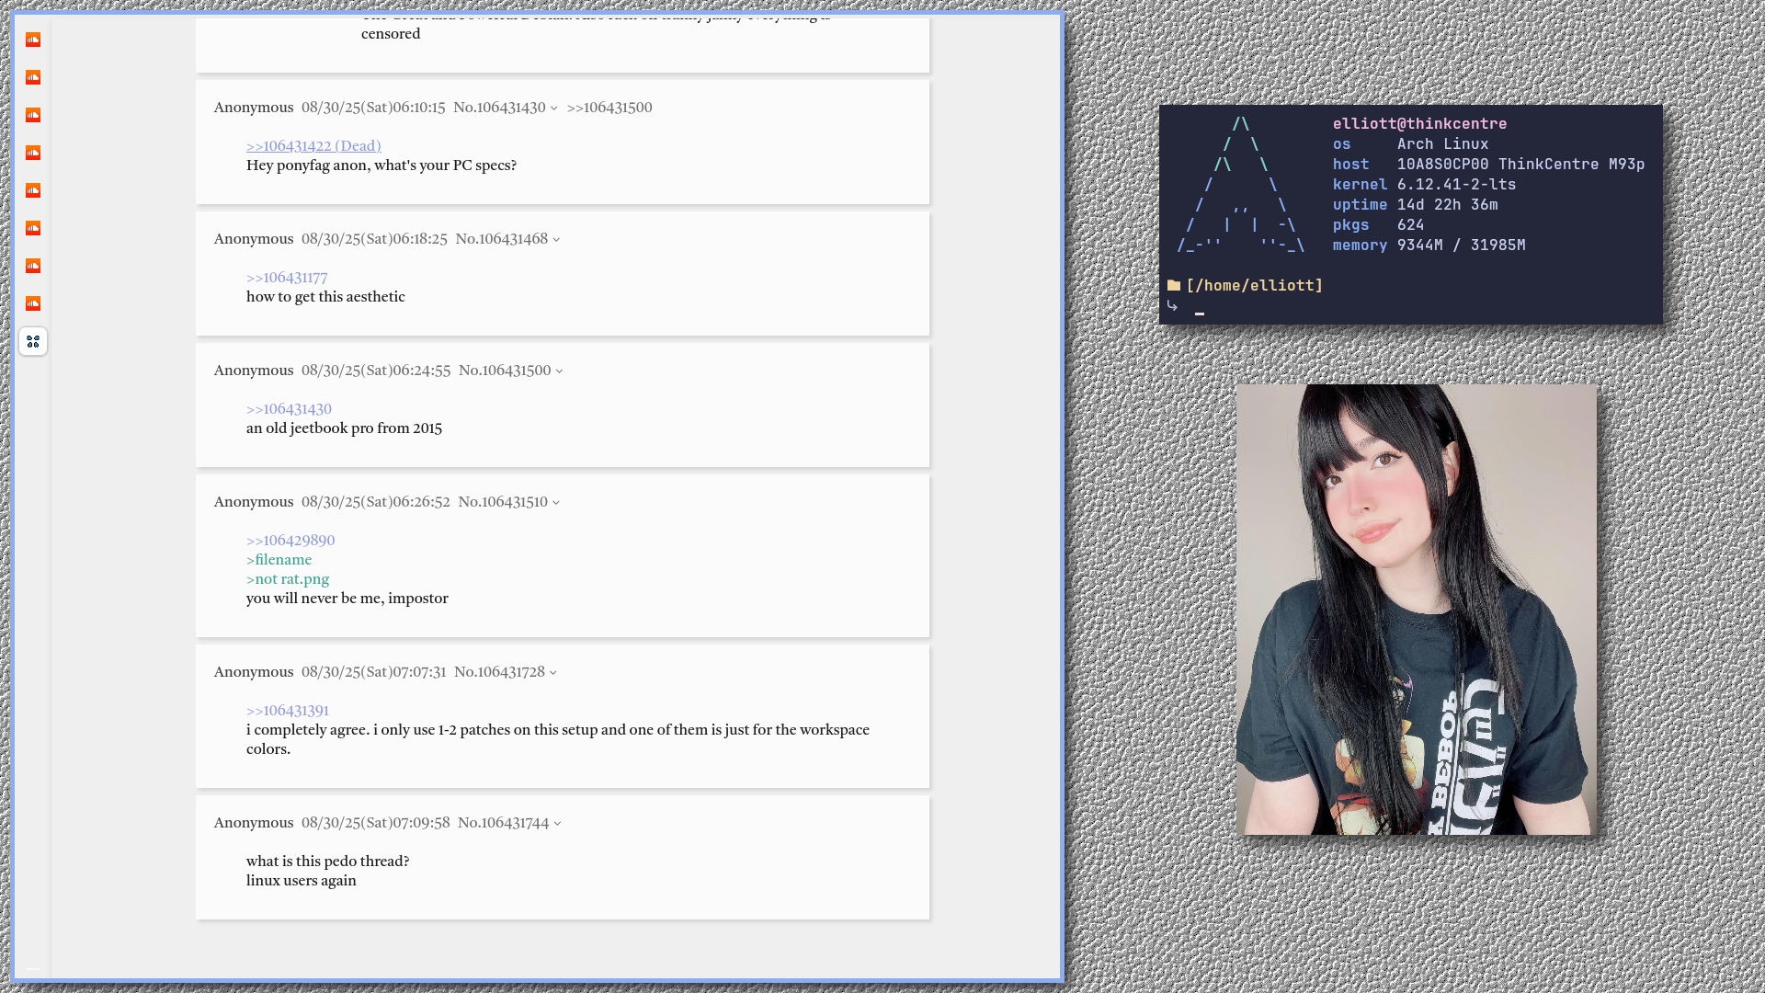Screen dimensions: 1765x993
Task: Click text 'linux users again'
Action: [302, 881]
